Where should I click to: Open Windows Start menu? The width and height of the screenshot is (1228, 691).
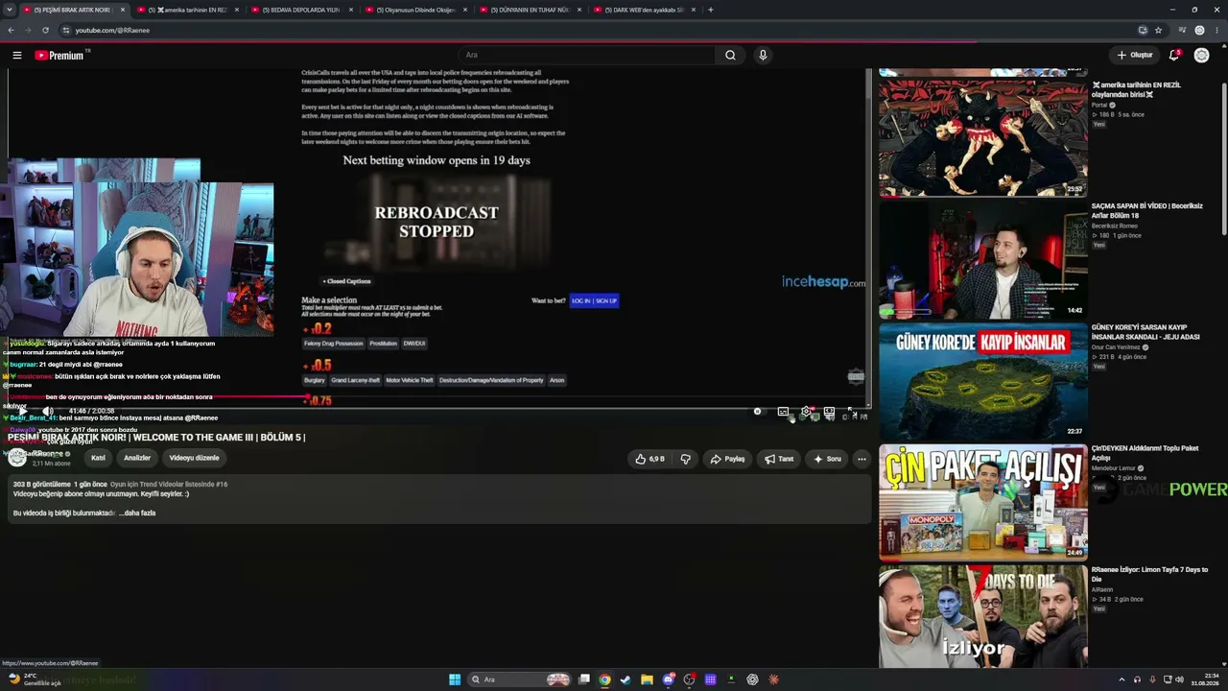(x=455, y=679)
